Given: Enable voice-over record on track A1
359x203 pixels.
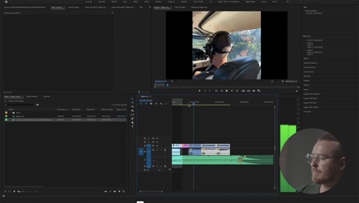Looking at the screenshot, I should tap(165, 150).
